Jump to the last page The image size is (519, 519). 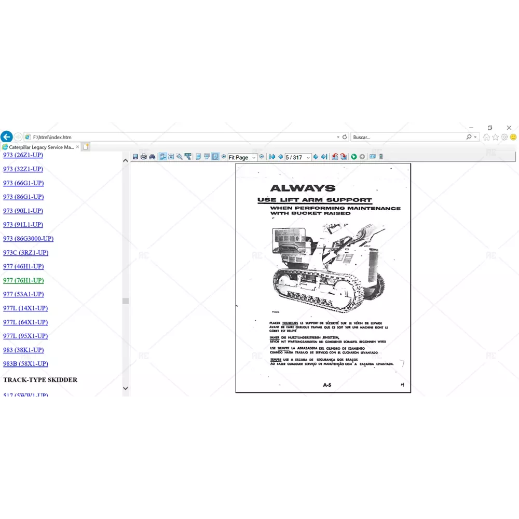tap(324, 157)
